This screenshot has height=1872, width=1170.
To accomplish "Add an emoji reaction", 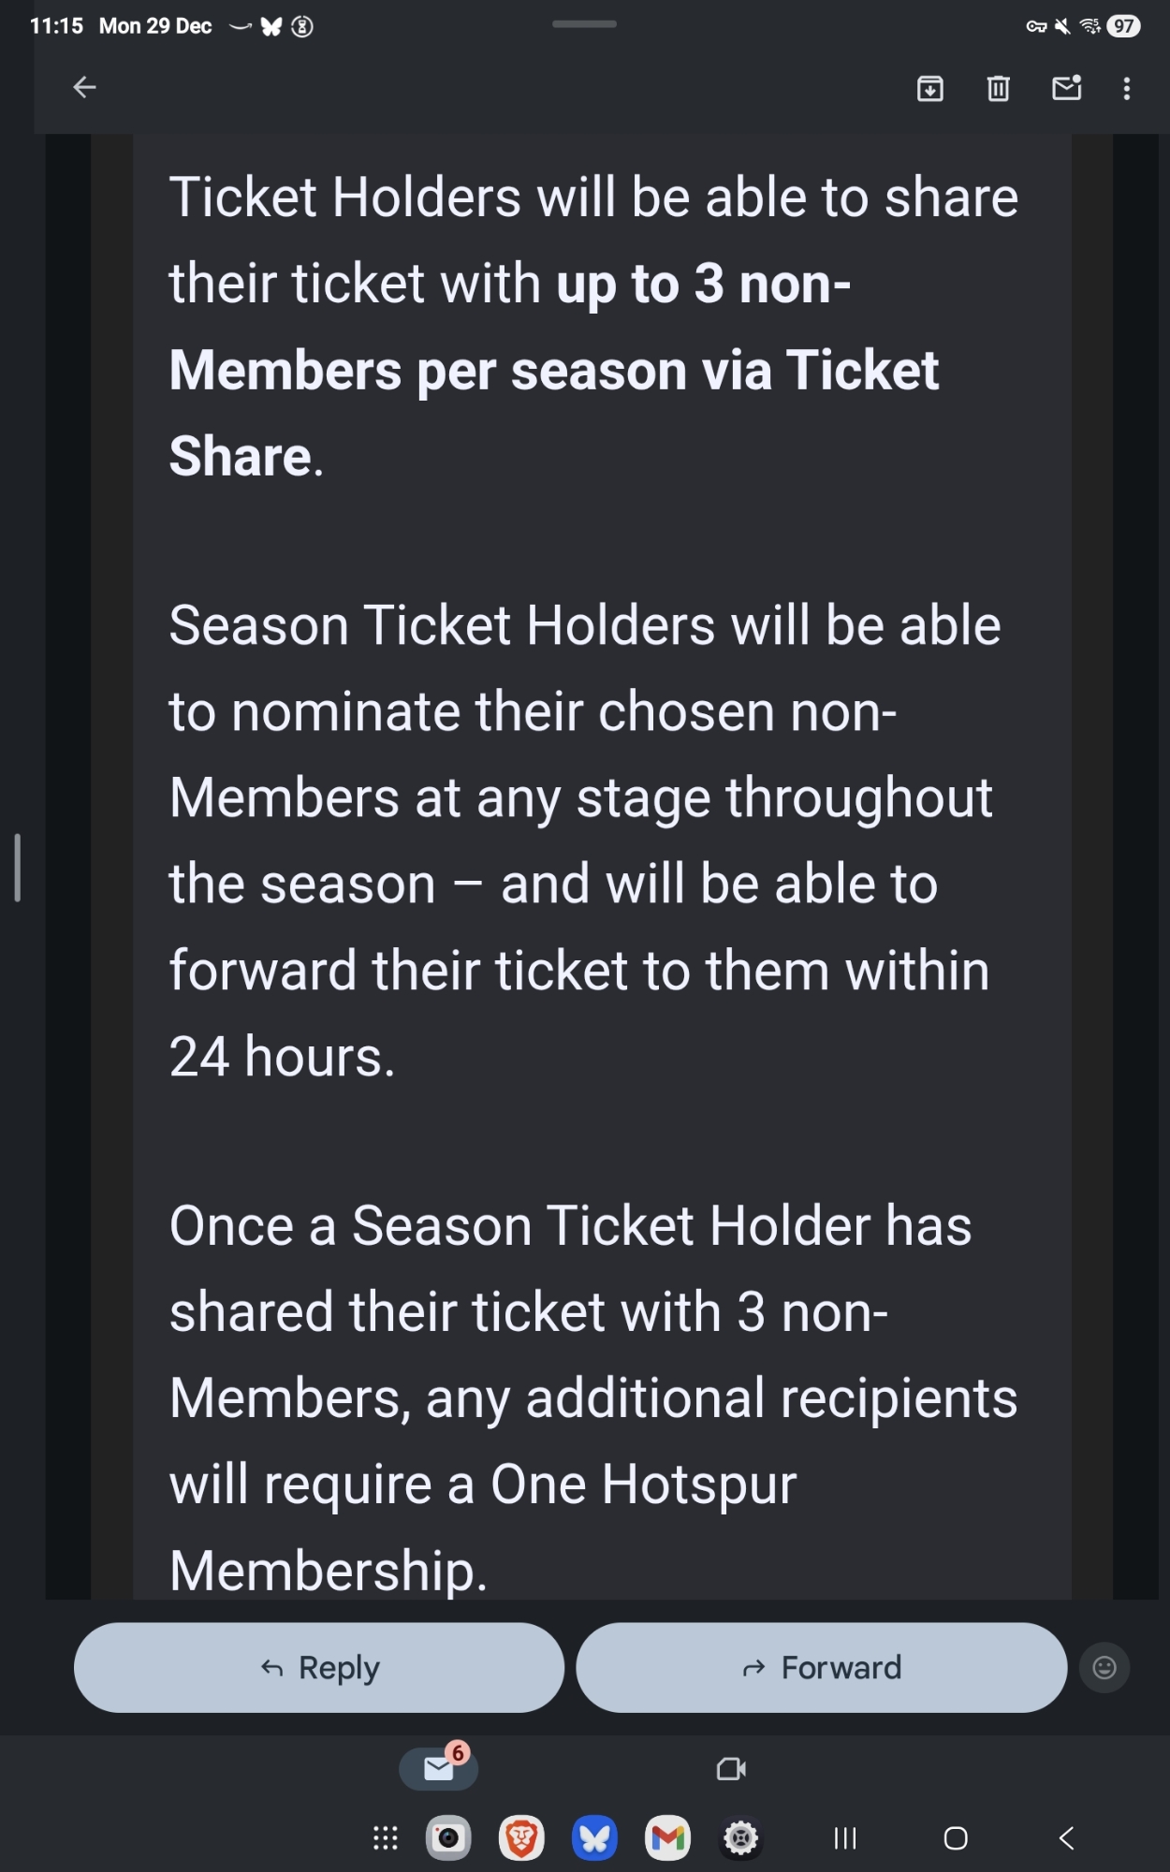I will point(1104,1667).
